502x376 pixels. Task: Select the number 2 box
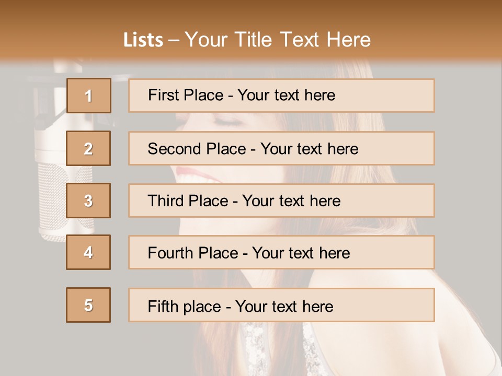[x=88, y=148]
